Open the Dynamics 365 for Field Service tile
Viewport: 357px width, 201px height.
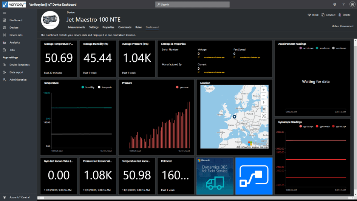[x=215, y=176]
